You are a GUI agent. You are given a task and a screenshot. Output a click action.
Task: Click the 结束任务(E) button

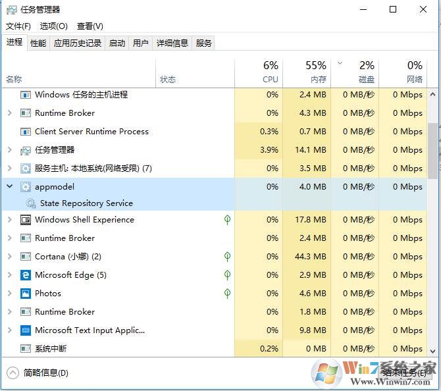(x=405, y=373)
